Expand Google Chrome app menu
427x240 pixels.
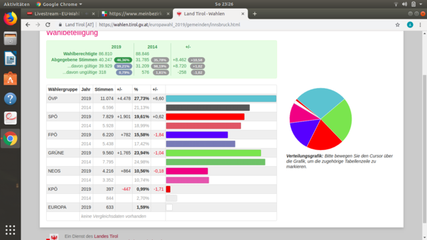pos(59,4)
